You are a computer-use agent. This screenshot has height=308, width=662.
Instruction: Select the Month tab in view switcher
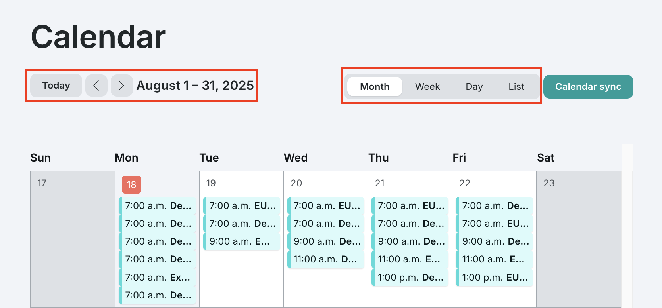click(x=374, y=86)
